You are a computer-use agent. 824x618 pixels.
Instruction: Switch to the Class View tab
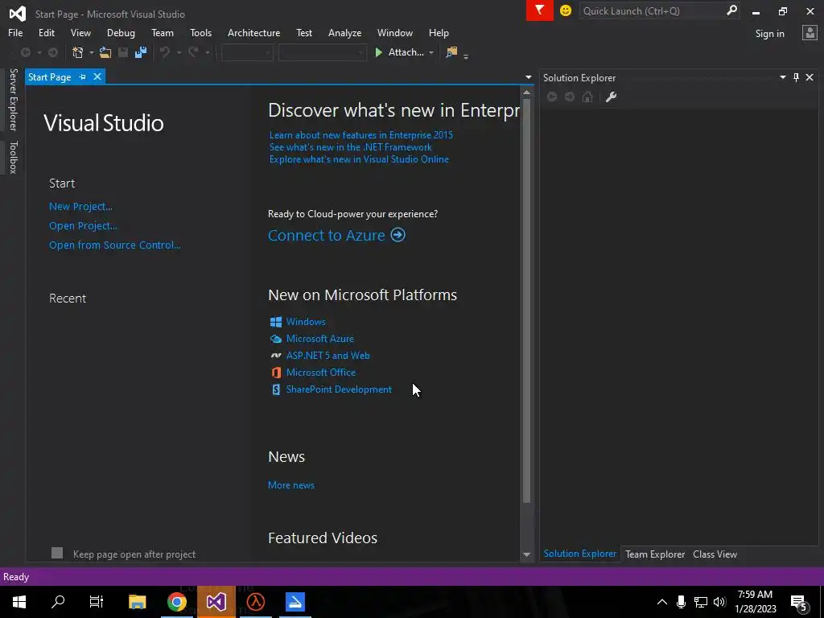point(715,554)
